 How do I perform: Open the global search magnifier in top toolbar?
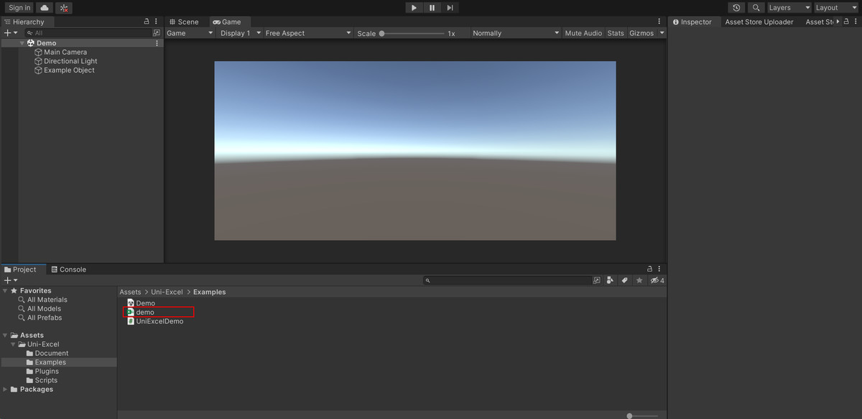(x=756, y=7)
